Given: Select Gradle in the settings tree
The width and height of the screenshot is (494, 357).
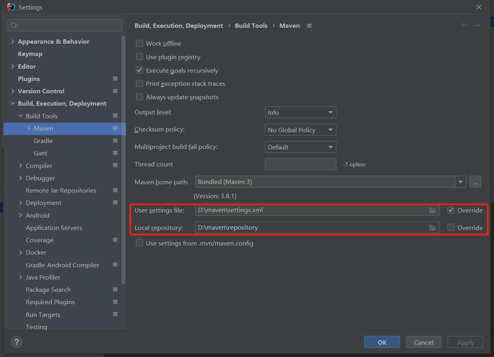Looking at the screenshot, I should [x=43, y=141].
